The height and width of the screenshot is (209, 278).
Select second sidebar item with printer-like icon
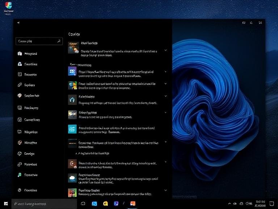point(20,64)
